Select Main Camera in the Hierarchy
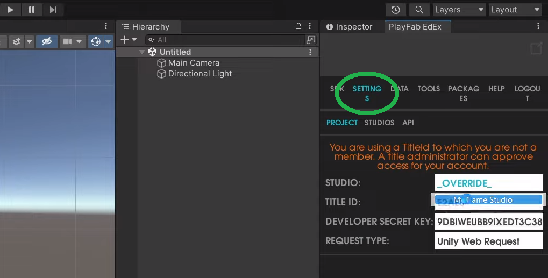The width and height of the screenshot is (548, 278). [194, 63]
